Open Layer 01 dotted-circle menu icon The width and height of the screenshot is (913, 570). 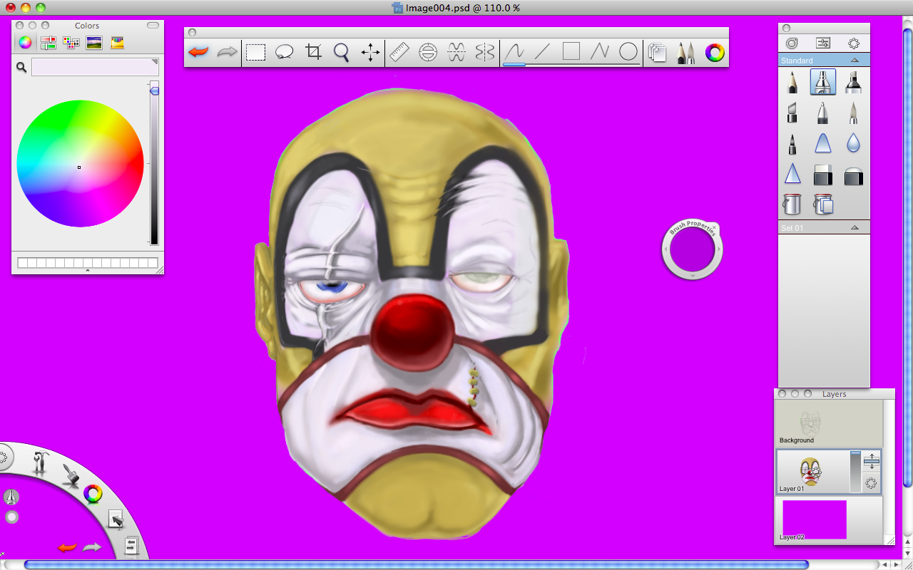tap(871, 483)
